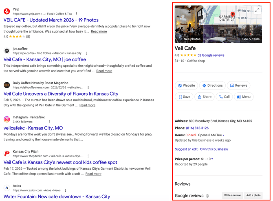Share Veil Cafe listing
This screenshot has width=273, height=201.
pos(205,97)
